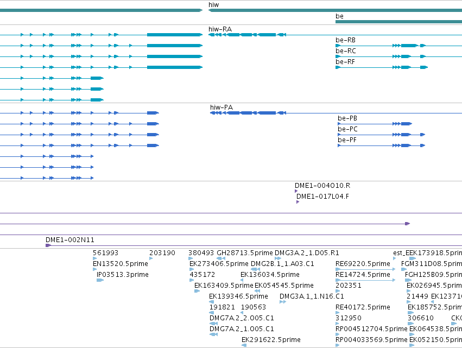Select EST label 202351
This screenshot has width=462, height=348.
[x=349, y=286]
